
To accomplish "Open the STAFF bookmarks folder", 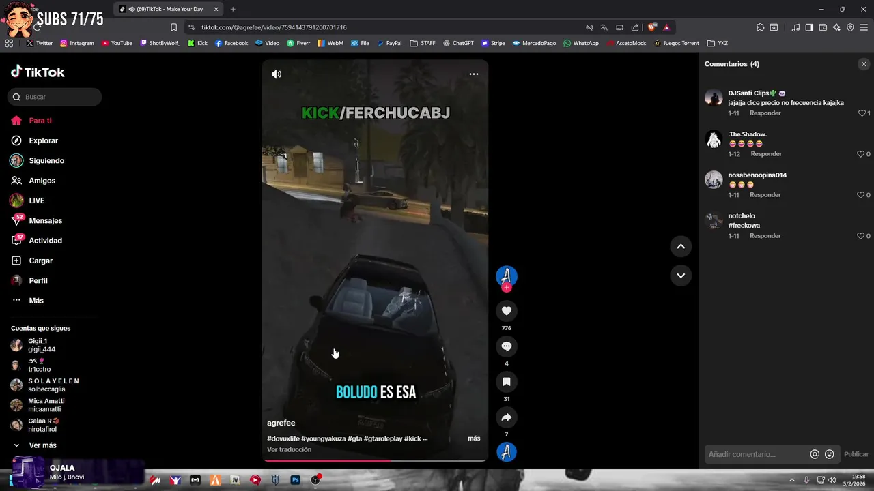I will pyautogui.click(x=423, y=43).
